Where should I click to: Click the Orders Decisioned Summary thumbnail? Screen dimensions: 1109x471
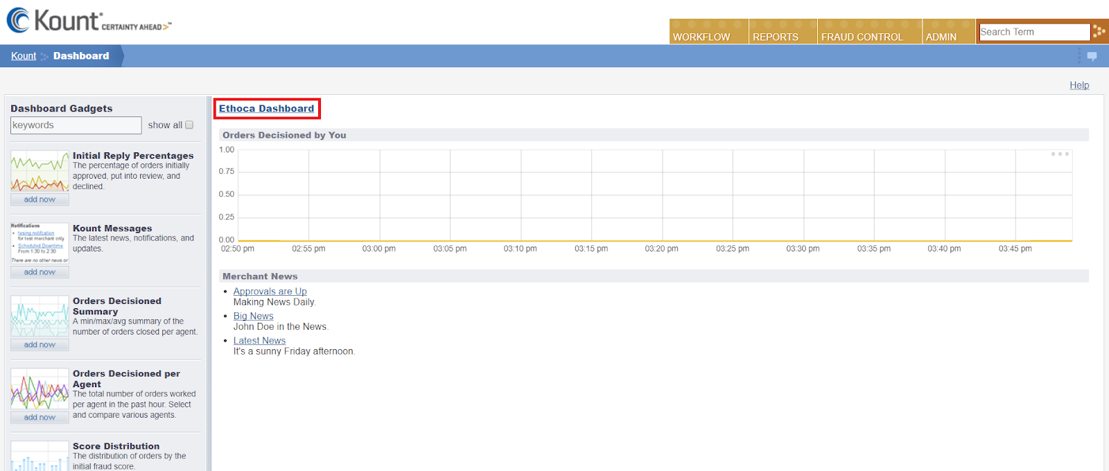pos(40,317)
